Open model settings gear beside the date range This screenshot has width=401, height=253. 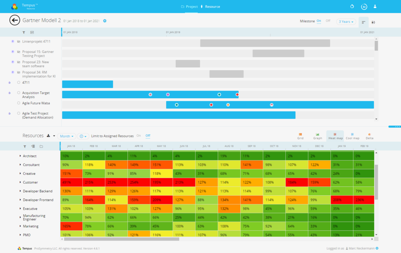(x=105, y=21)
